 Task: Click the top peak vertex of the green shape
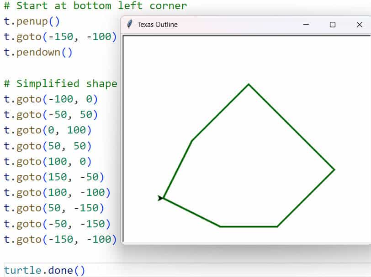click(249, 84)
